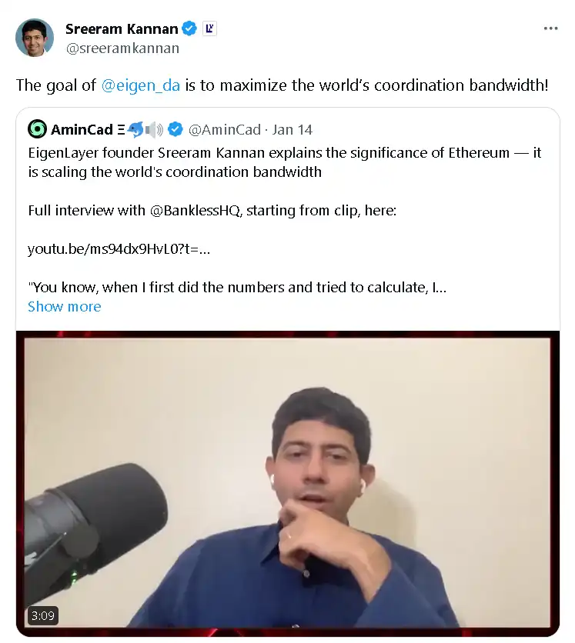The height and width of the screenshot is (643, 575).
Task: Click the @BanklessHQ mention text
Action: click(195, 211)
